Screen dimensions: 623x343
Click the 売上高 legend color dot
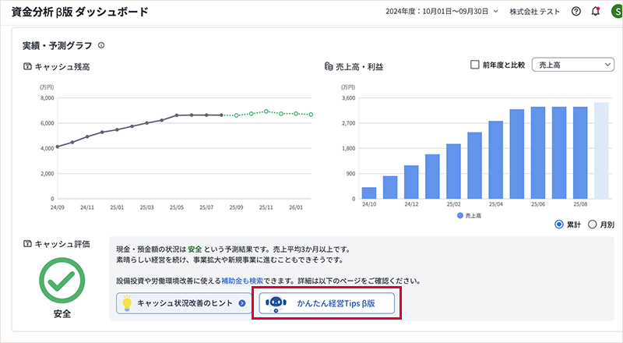460,214
